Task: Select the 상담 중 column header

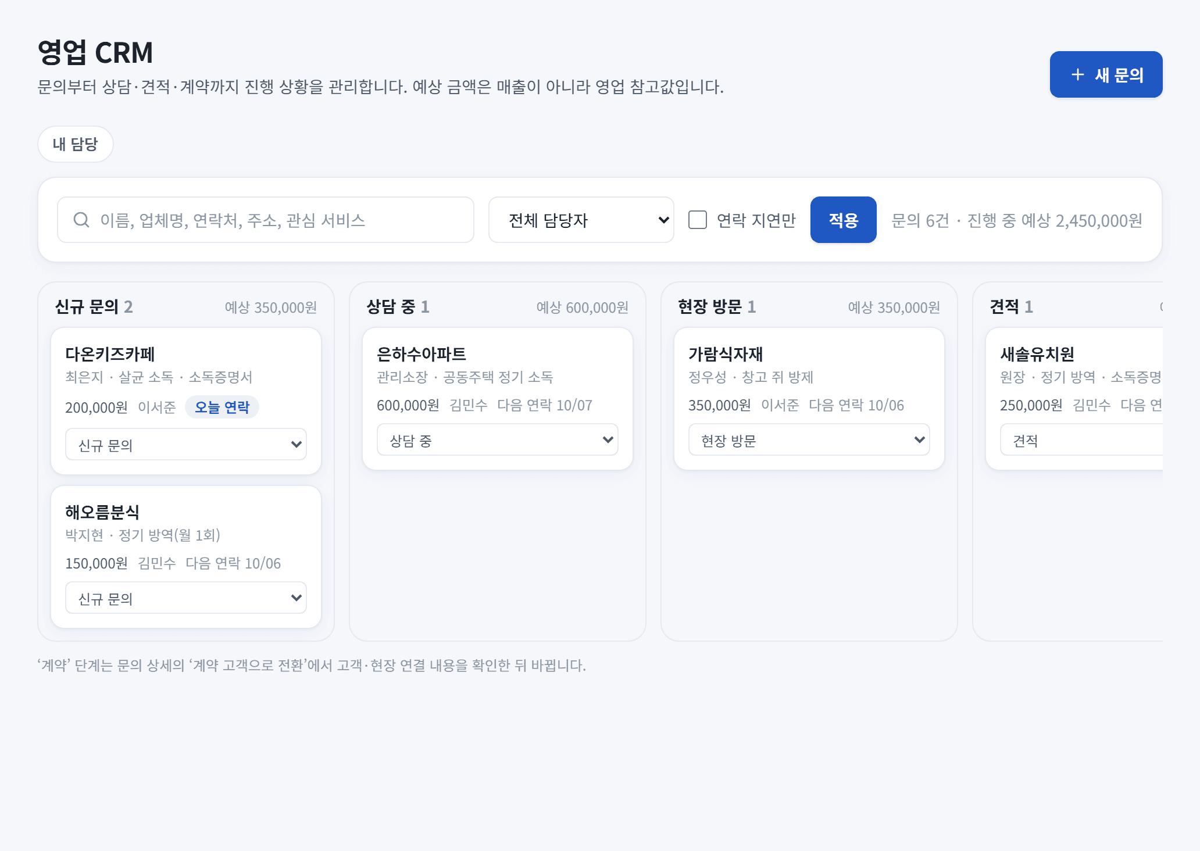Action: (398, 307)
